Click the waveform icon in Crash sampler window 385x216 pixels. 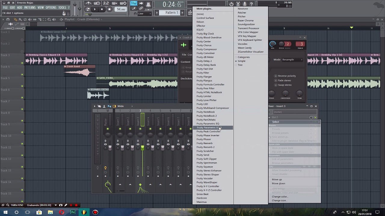(183, 45)
